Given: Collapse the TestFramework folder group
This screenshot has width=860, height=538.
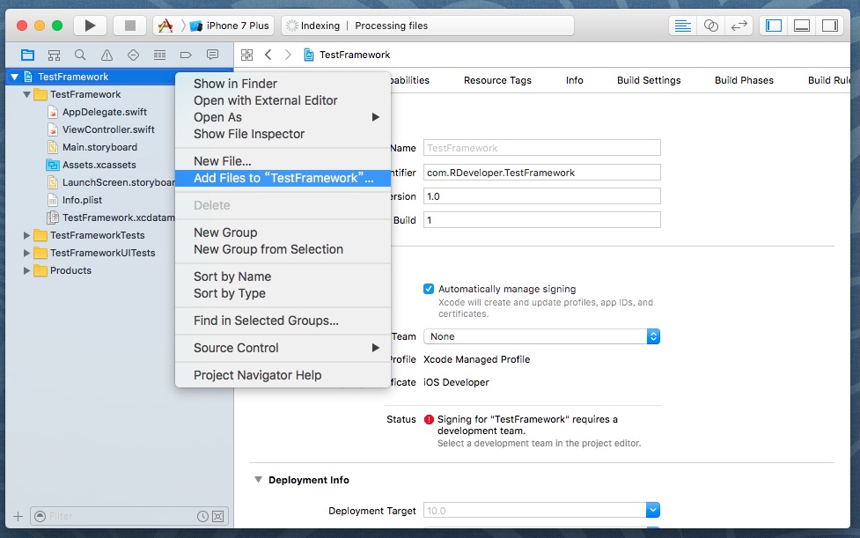Looking at the screenshot, I should coord(26,94).
